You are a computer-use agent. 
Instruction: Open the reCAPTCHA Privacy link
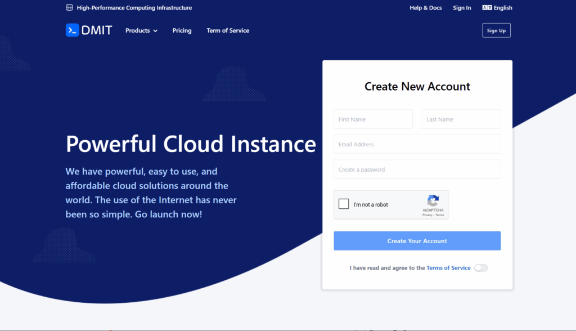(x=427, y=215)
